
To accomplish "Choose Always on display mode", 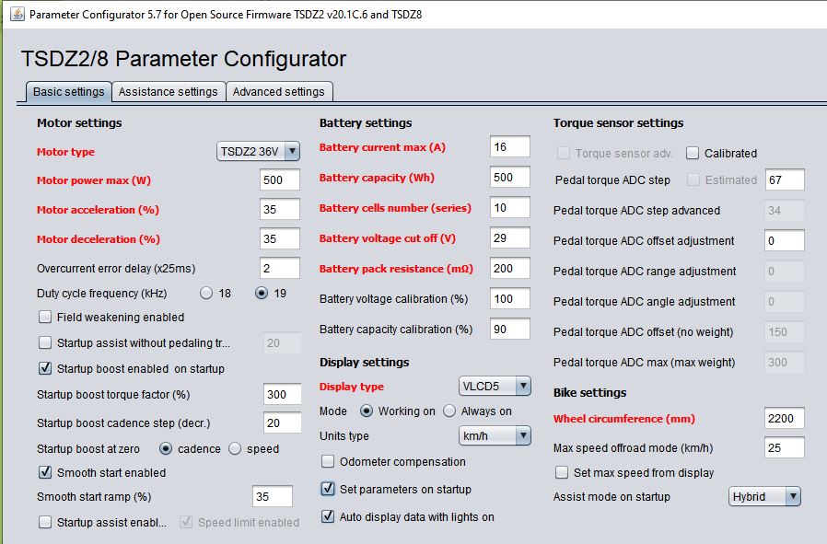I will click(449, 411).
